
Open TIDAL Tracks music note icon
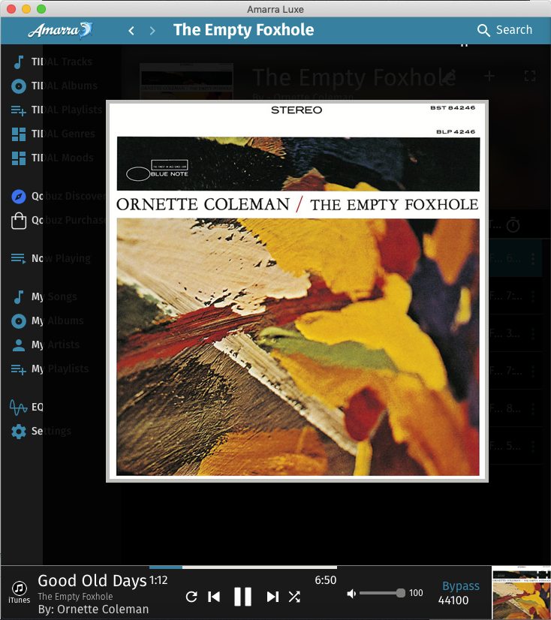pos(18,62)
